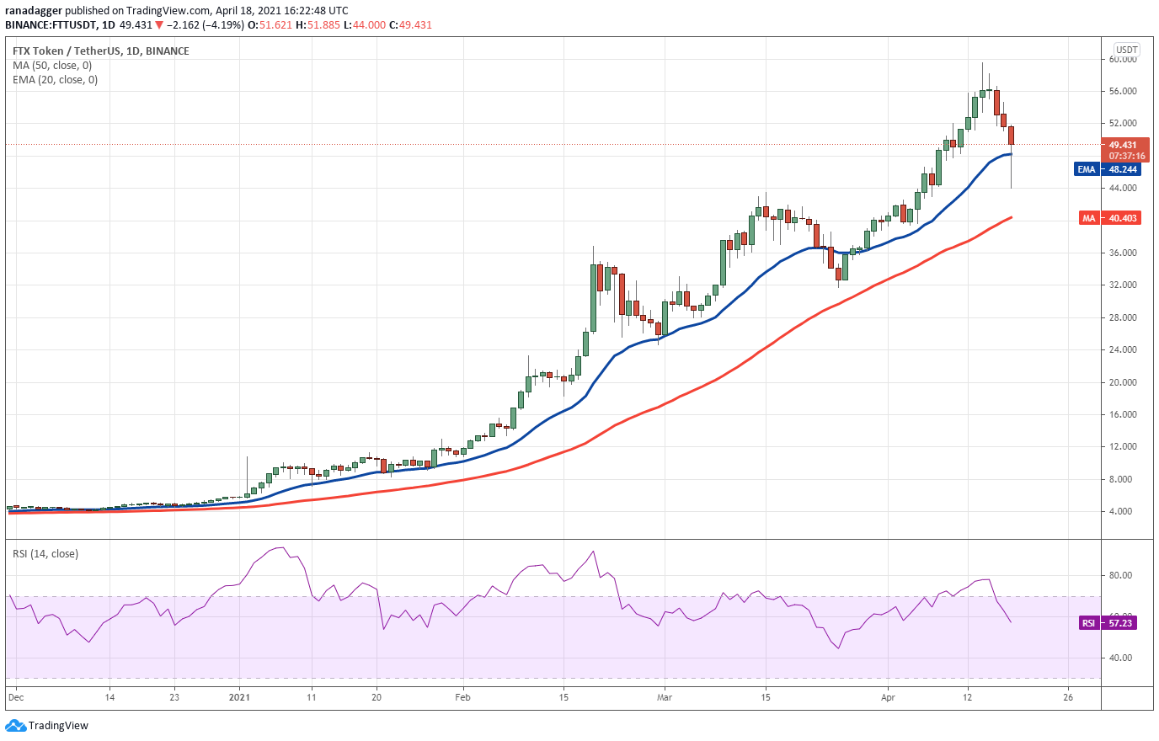
Task: Click the '23' date label on the time axis
Action: tap(174, 697)
